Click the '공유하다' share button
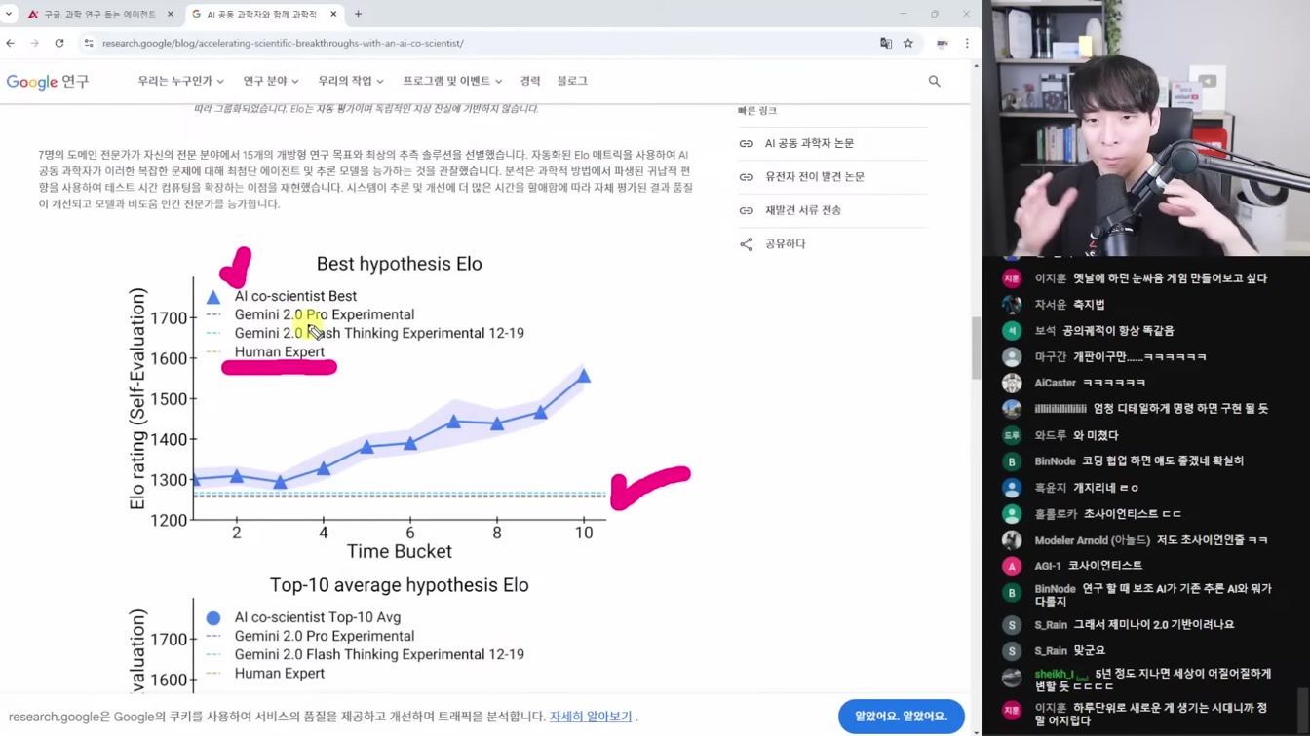This screenshot has height=736, width=1310. [786, 243]
